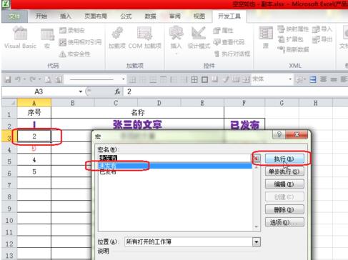Toggle 使用相对引用 relative references
Screen dimensions: 348x260
(x=80, y=42)
